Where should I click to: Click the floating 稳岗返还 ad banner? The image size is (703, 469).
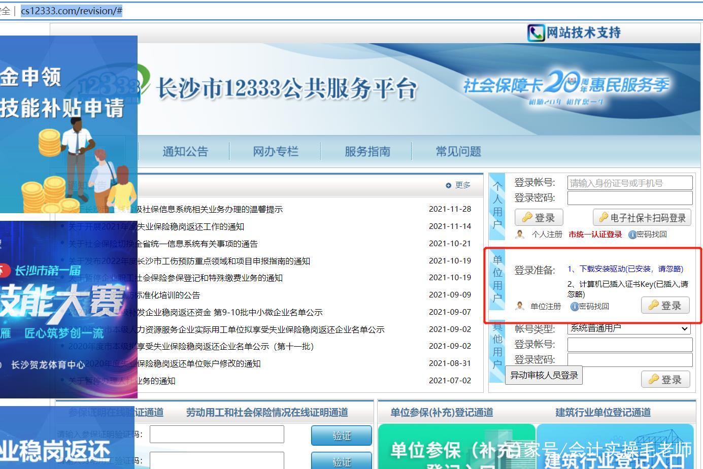point(67,438)
